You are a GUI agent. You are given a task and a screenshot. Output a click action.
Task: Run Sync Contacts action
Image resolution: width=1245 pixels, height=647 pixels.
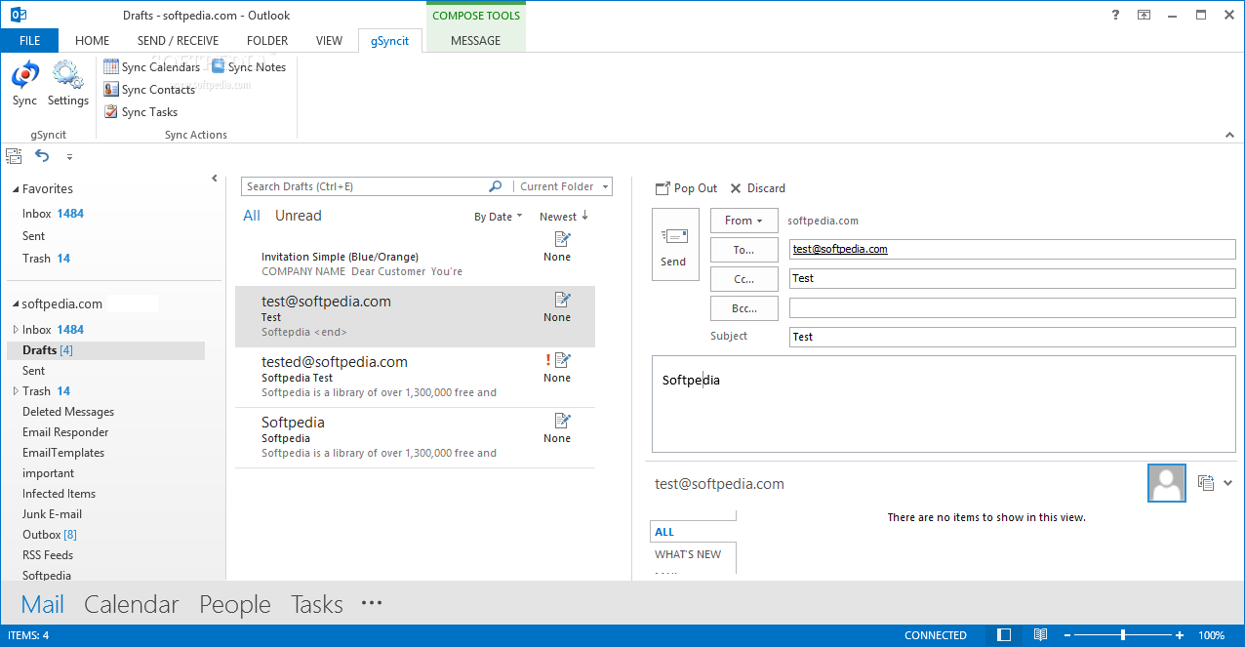[149, 90]
